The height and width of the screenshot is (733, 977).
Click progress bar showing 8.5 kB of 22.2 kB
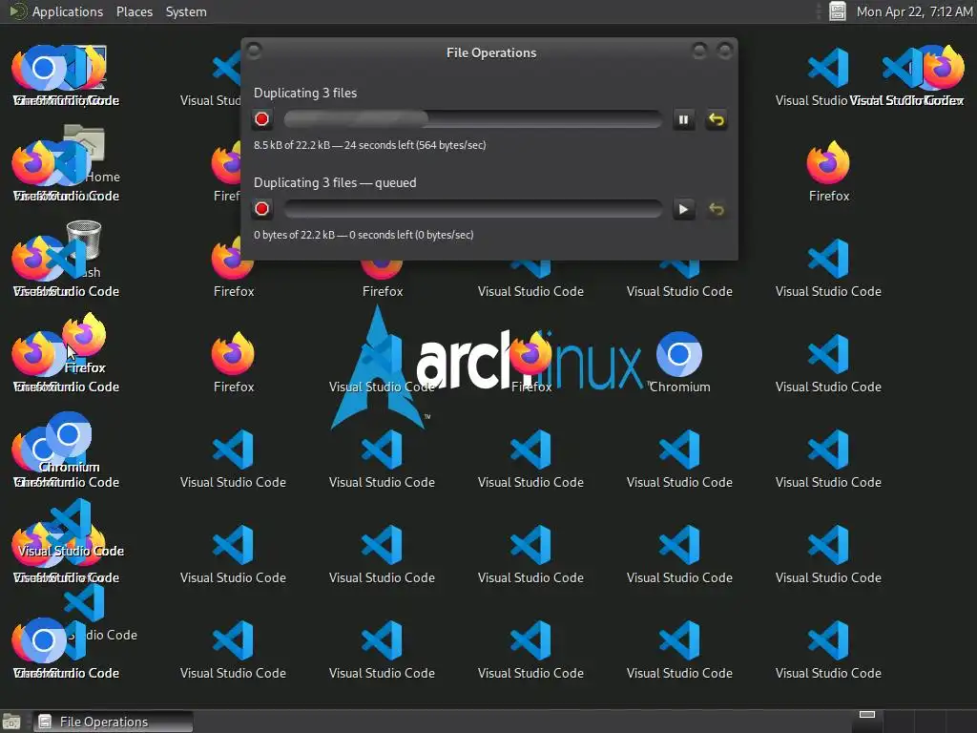click(472, 119)
